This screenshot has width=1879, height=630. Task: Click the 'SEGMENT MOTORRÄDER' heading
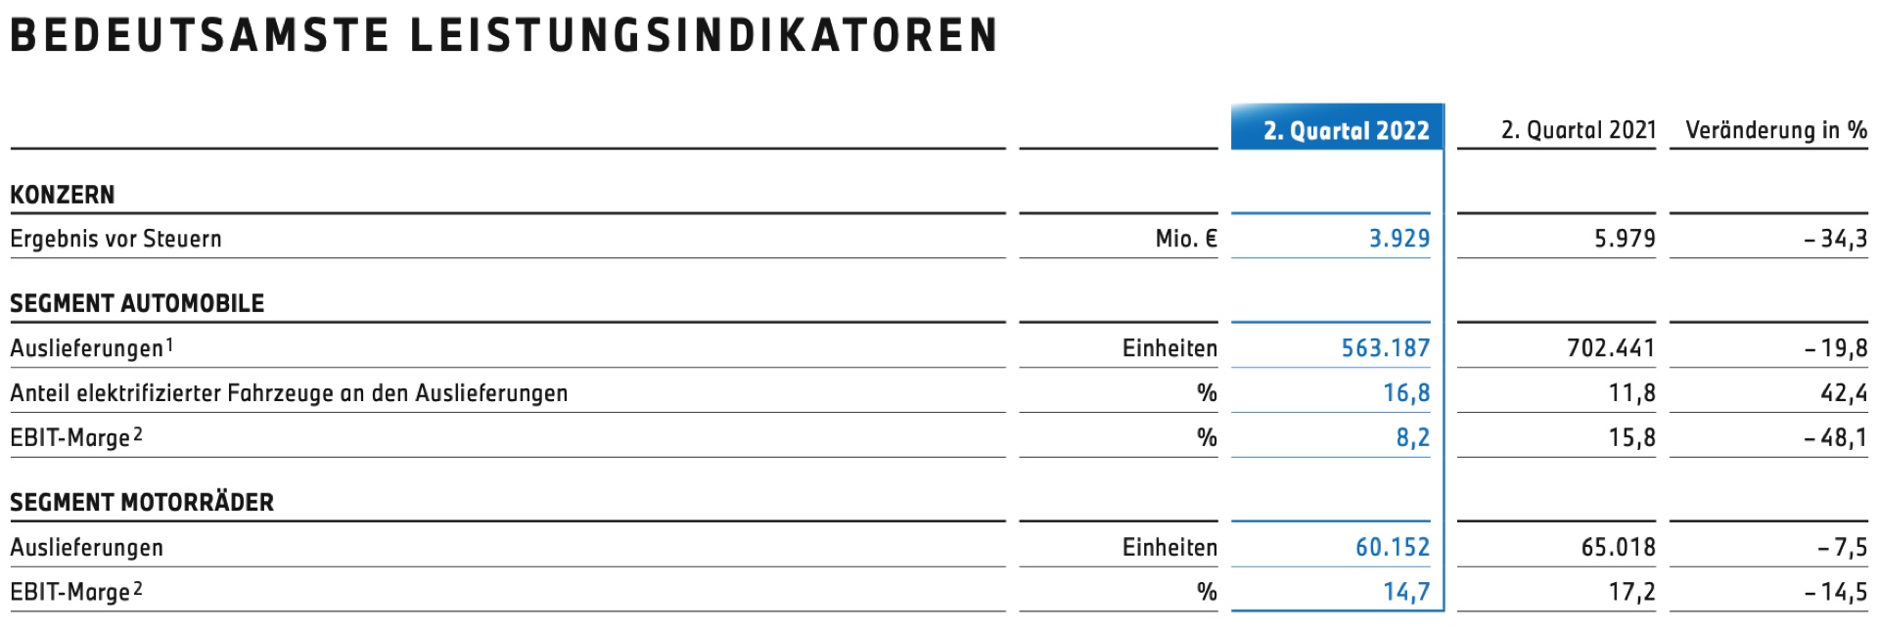pos(142,503)
